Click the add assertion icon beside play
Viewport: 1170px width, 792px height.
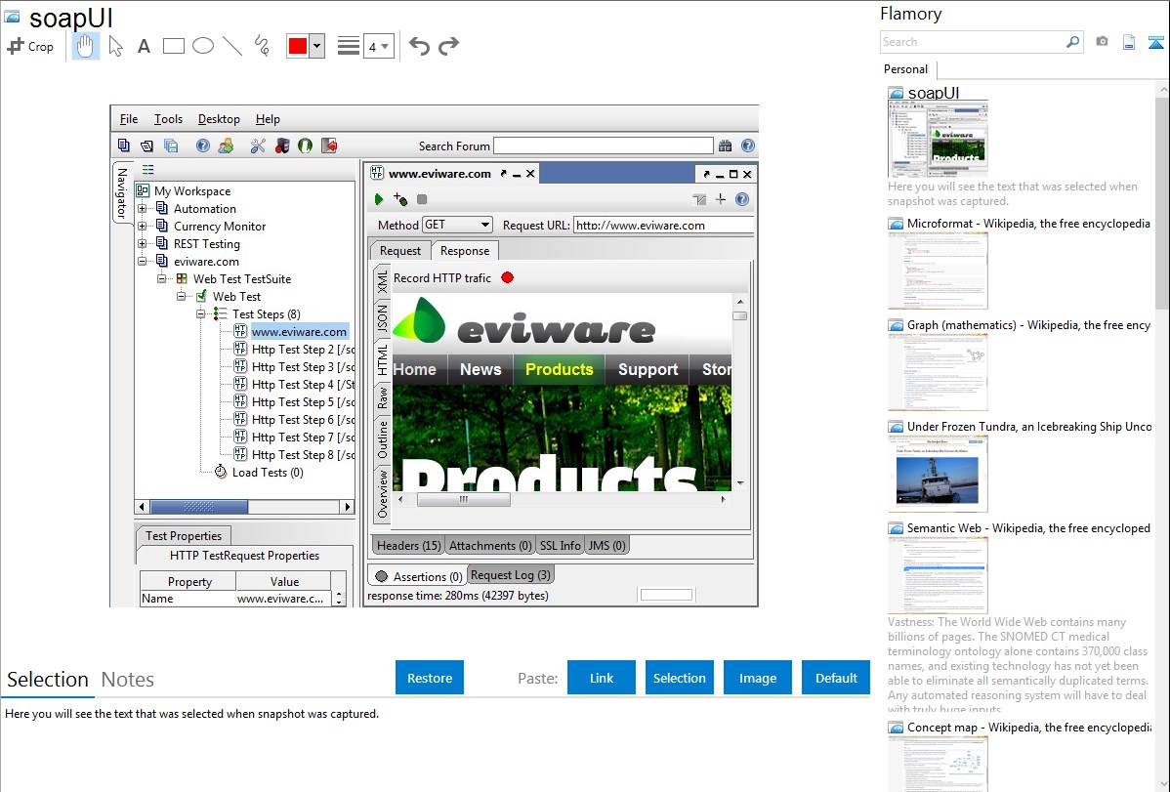click(400, 199)
